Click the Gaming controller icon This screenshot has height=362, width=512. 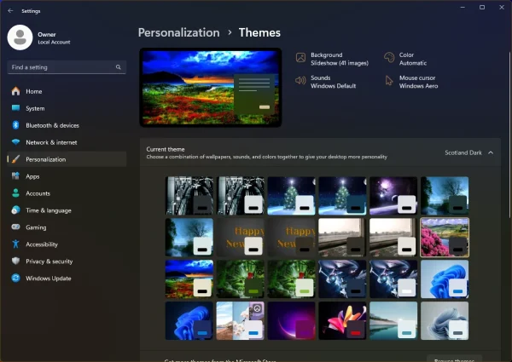click(x=15, y=227)
